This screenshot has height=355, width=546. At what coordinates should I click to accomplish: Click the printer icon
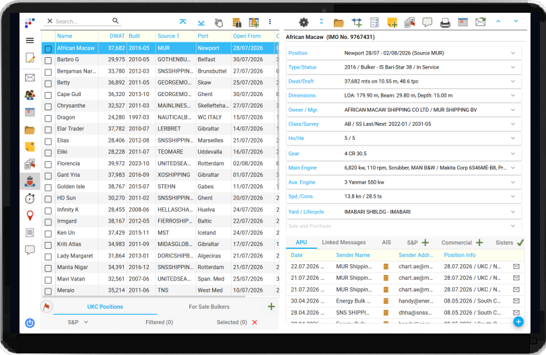tap(445, 24)
